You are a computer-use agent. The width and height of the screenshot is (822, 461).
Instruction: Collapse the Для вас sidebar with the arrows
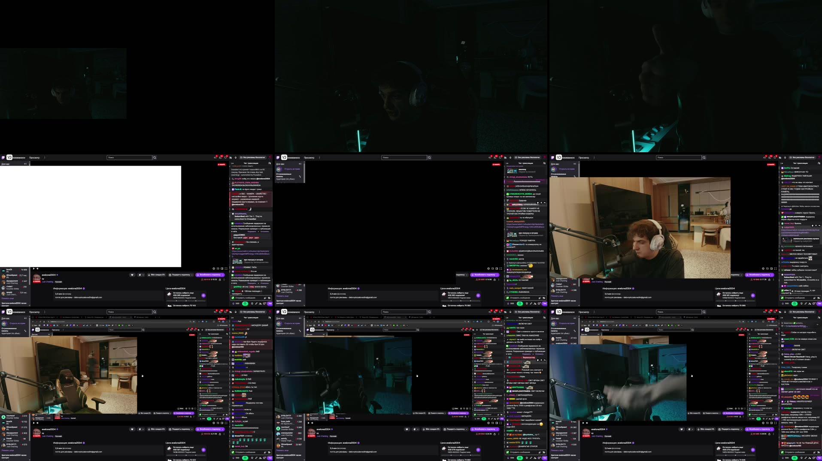point(25,164)
